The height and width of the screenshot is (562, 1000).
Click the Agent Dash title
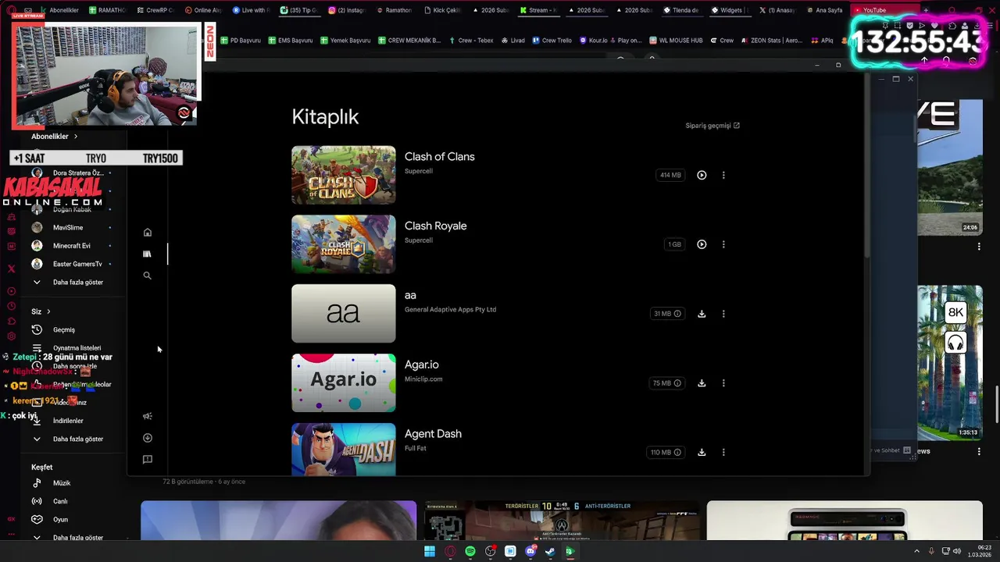pos(433,434)
